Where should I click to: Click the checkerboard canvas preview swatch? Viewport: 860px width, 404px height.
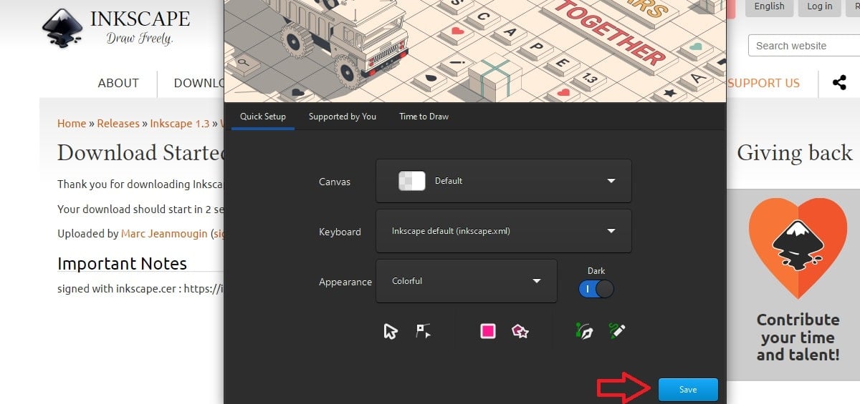click(x=412, y=181)
